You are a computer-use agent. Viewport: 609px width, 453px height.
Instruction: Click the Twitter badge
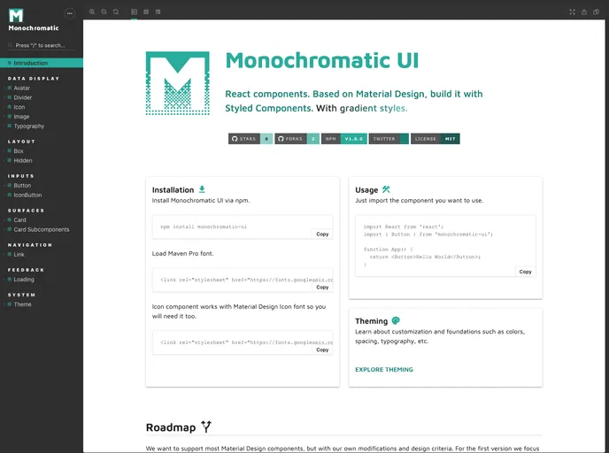pos(389,139)
